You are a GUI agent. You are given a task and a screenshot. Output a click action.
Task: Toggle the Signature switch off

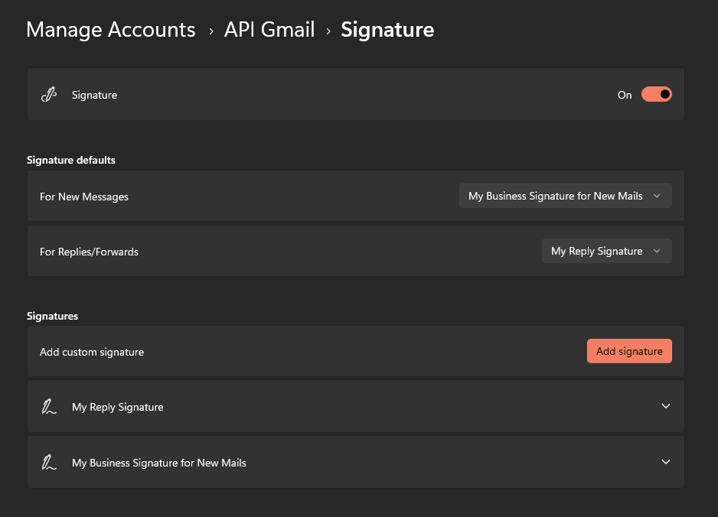coord(655,94)
